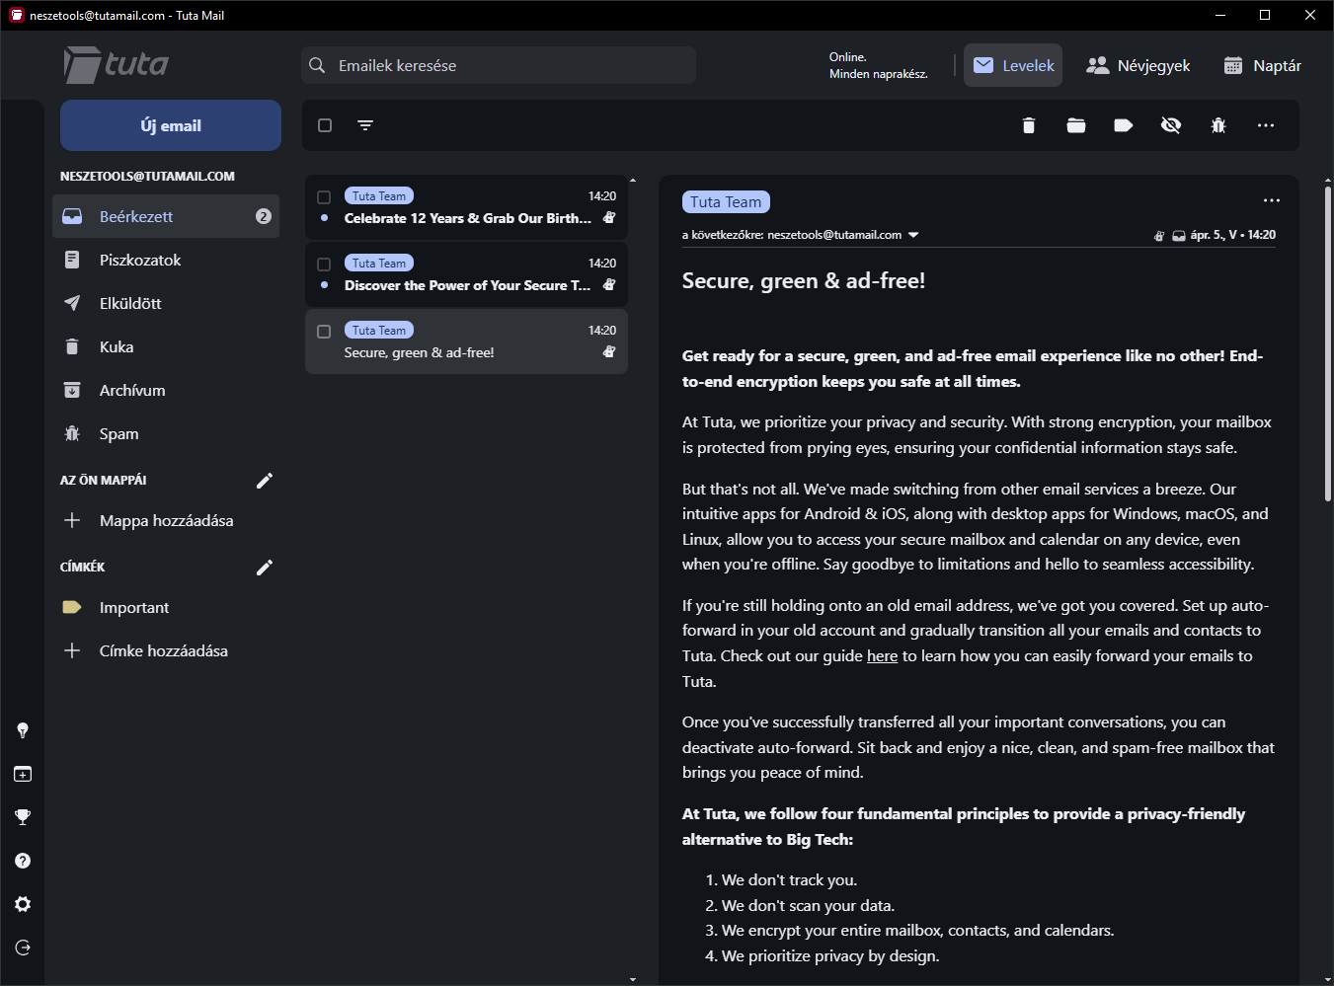Switch to the Naptár tab
The image size is (1334, 986).
(1263, 66)
